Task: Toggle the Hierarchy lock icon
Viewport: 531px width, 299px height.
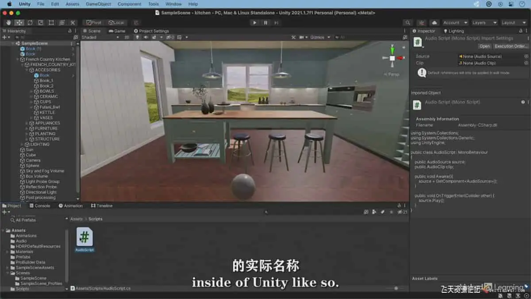Action: point(69,31)
